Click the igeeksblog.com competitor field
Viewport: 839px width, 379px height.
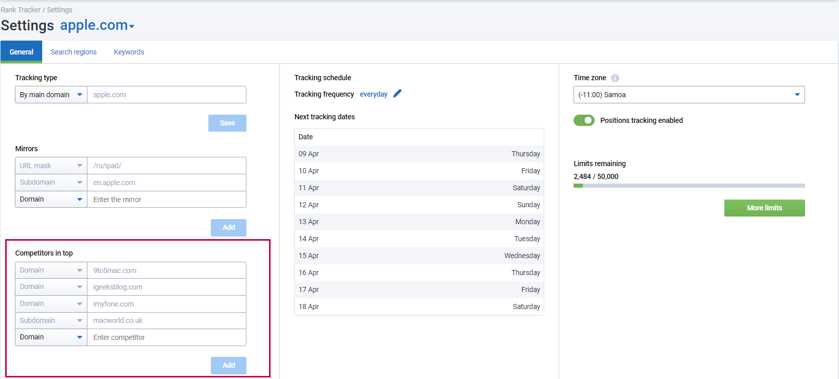[167, 287]
